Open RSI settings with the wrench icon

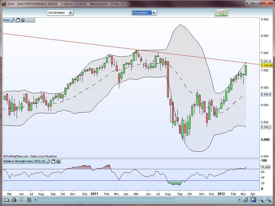(x=49, y=161)
